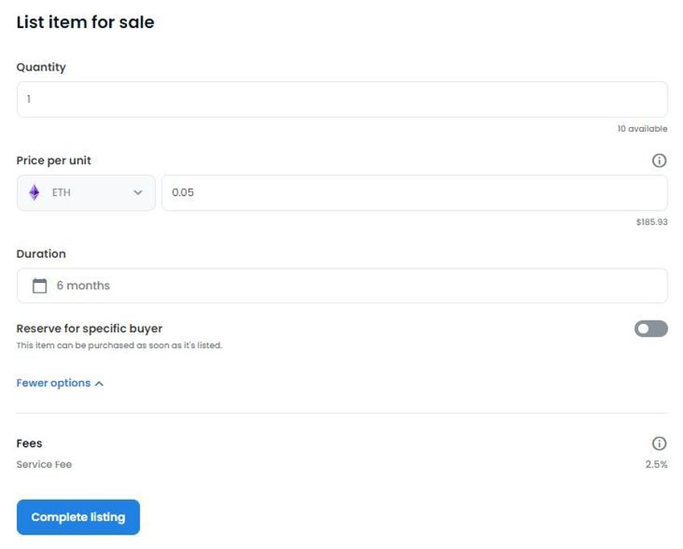Click the calendar icon in Duration field
683x549 pixels.
(x=39, y=286)
